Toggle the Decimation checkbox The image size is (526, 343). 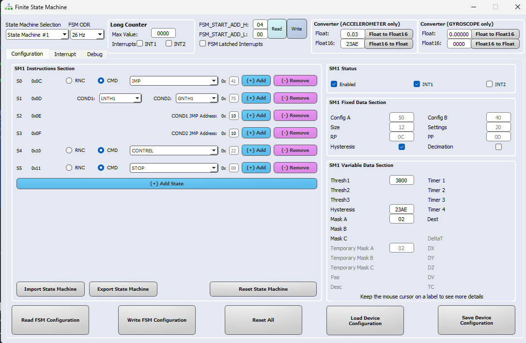click(498, 147)
